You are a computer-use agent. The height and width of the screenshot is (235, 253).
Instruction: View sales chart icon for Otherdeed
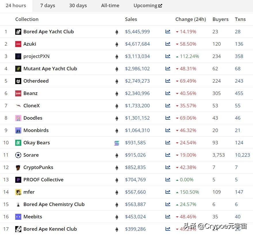click(168, 81)
